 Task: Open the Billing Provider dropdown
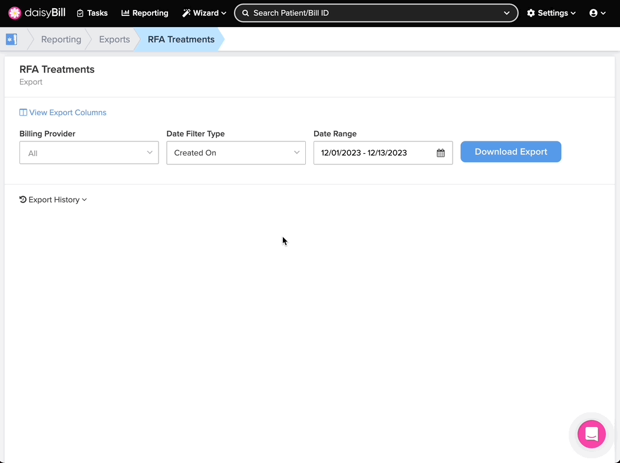coord(89,153)
